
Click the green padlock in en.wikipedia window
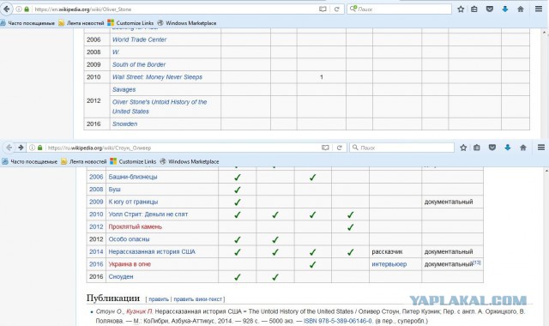[x=27, y=9]
